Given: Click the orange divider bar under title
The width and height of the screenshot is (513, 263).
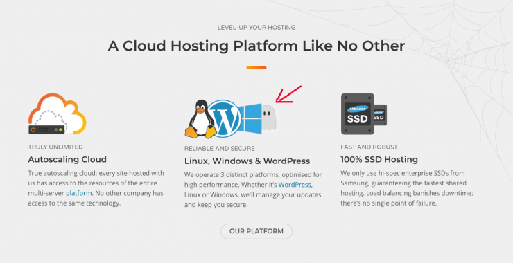Looking at the screenshot, I should pyautogui.click(x=256, y=68).
